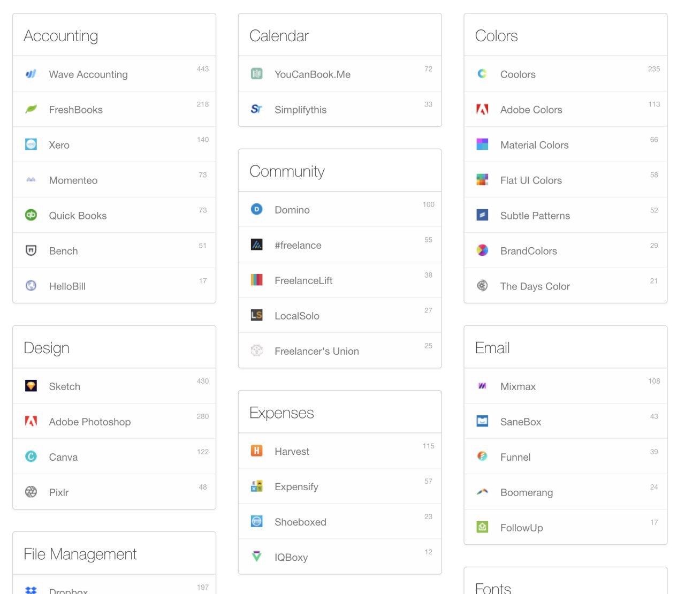Click the Simplifythis logo icon
685x594 pixels.
(x=257, y=109)
